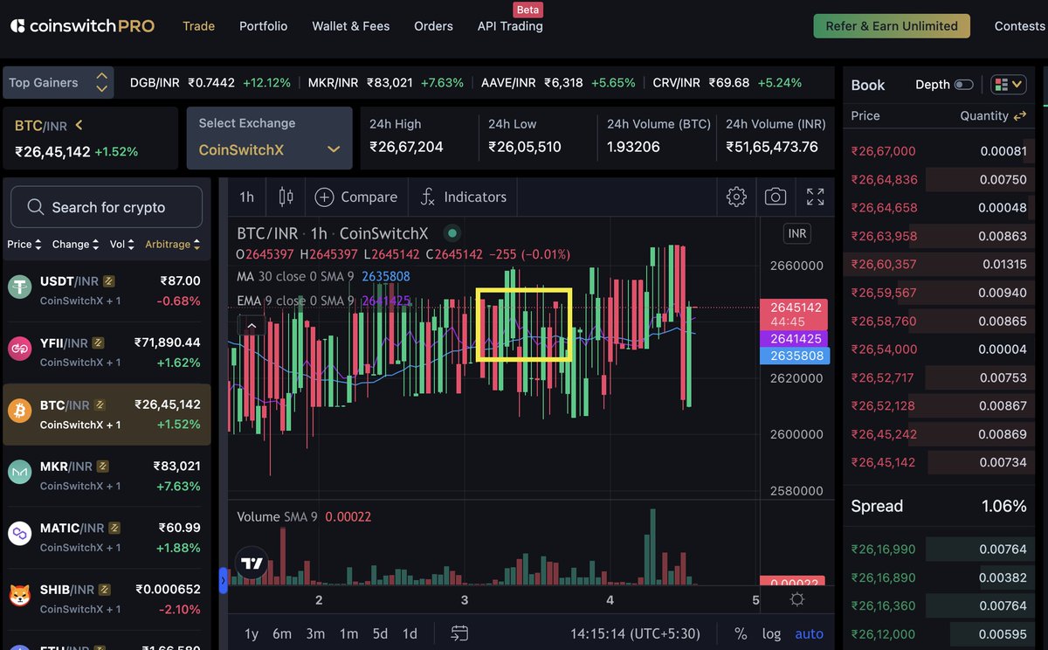The image size is (1048, 650).
Task: Open the order book layout dropdown
Action: click(1009, 85)
